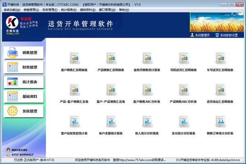The image size is (246, 164).
Task: Select 销售管理 in the sidebar
Action: click(23, 53)
